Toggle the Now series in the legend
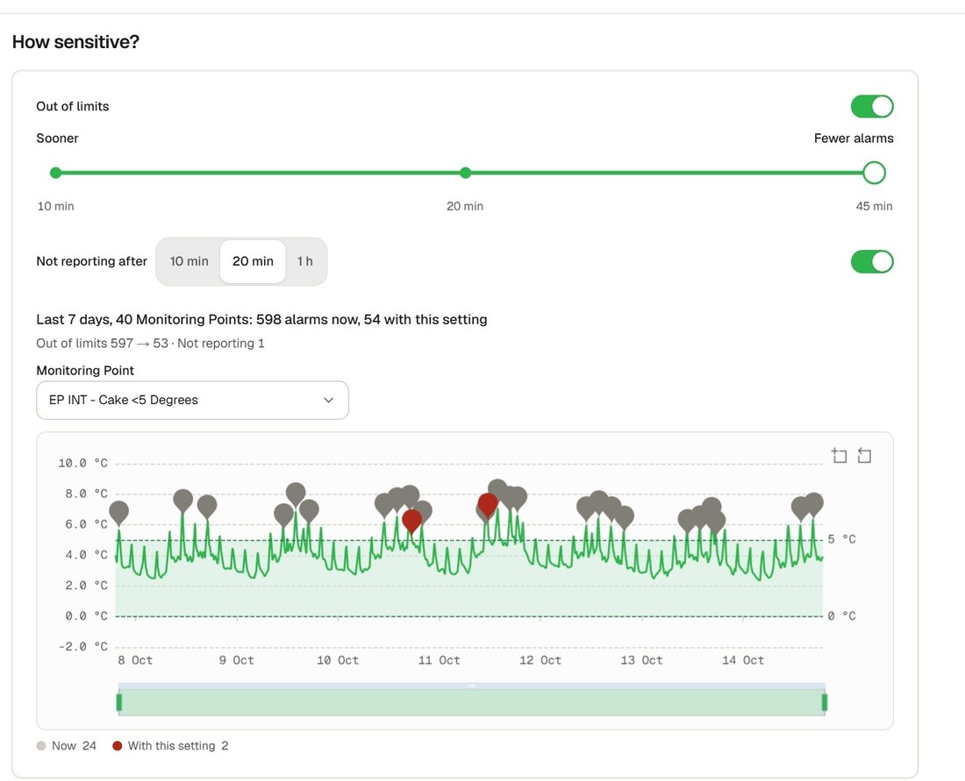 67,746
